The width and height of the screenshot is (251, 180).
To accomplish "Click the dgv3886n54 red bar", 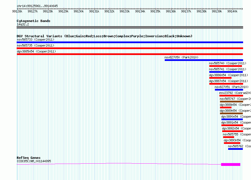I will (220, 78).
